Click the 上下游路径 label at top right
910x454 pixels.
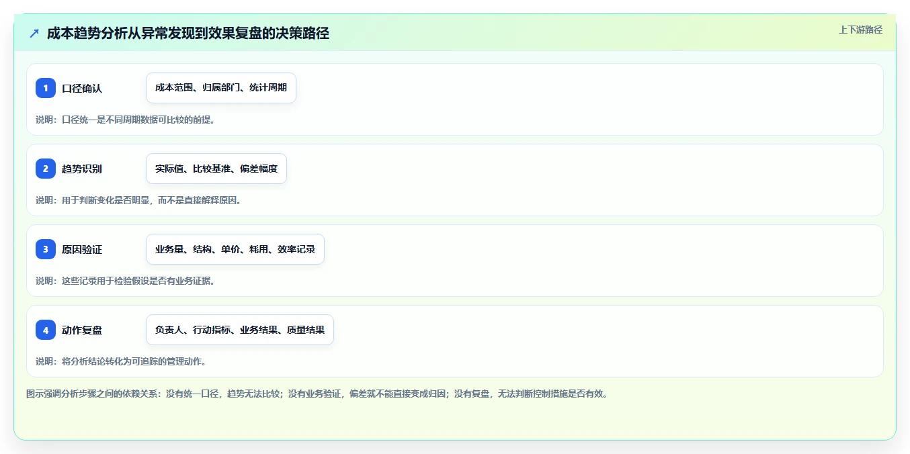[860, 30]
